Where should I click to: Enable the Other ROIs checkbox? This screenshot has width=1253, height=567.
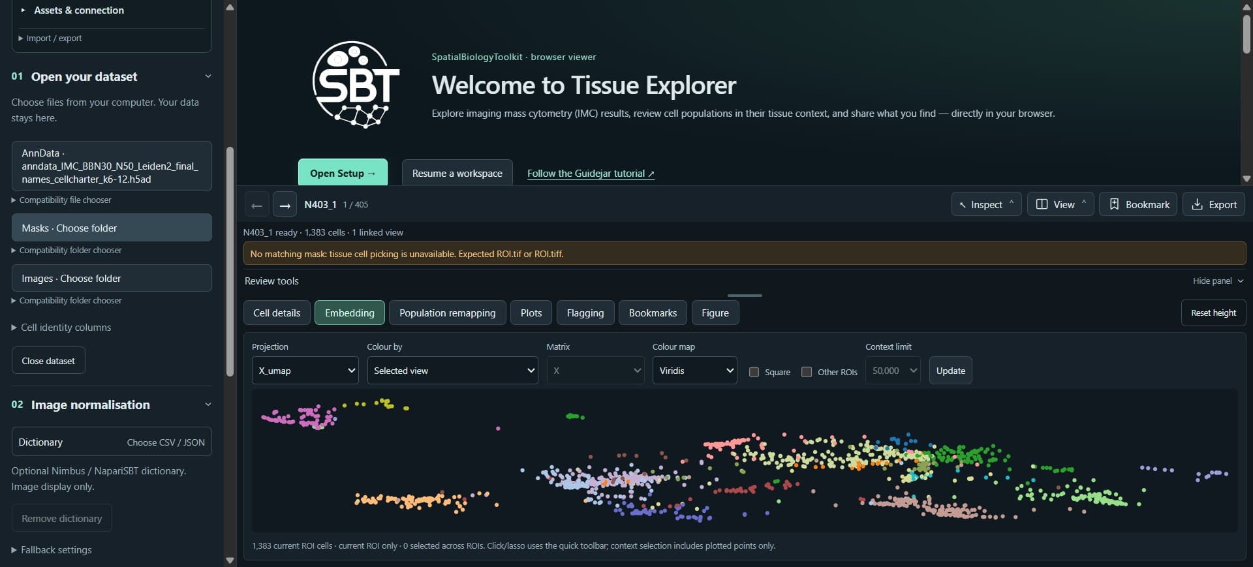[807, 372]
